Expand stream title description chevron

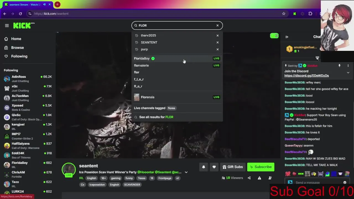186,172
